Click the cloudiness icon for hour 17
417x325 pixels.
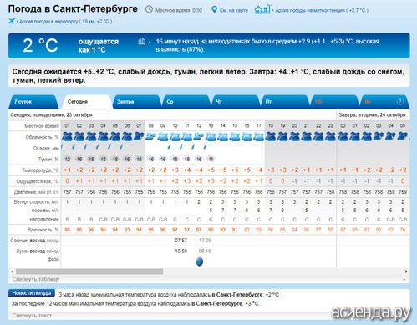(259, 136)
